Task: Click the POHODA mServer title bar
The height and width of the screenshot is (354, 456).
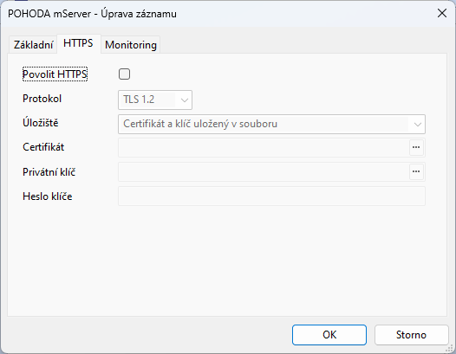Action: tap(92, 14)
